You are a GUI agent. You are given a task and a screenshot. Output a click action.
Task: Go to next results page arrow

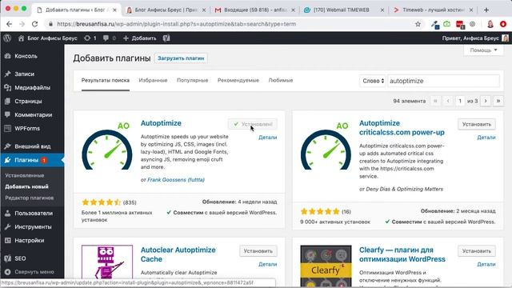[x=486, y=101]
